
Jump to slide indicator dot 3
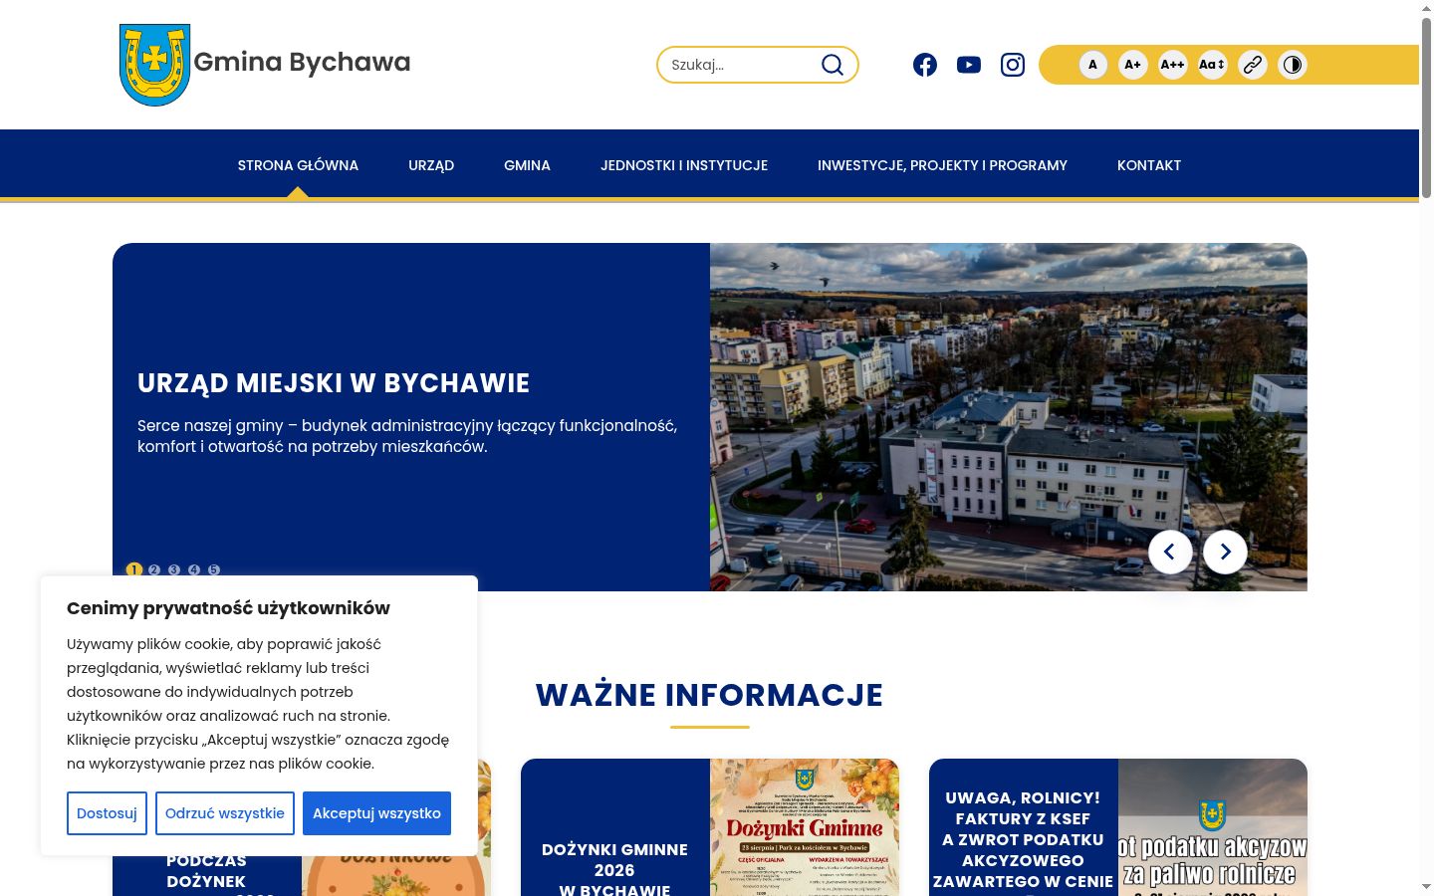pos(174,569)
